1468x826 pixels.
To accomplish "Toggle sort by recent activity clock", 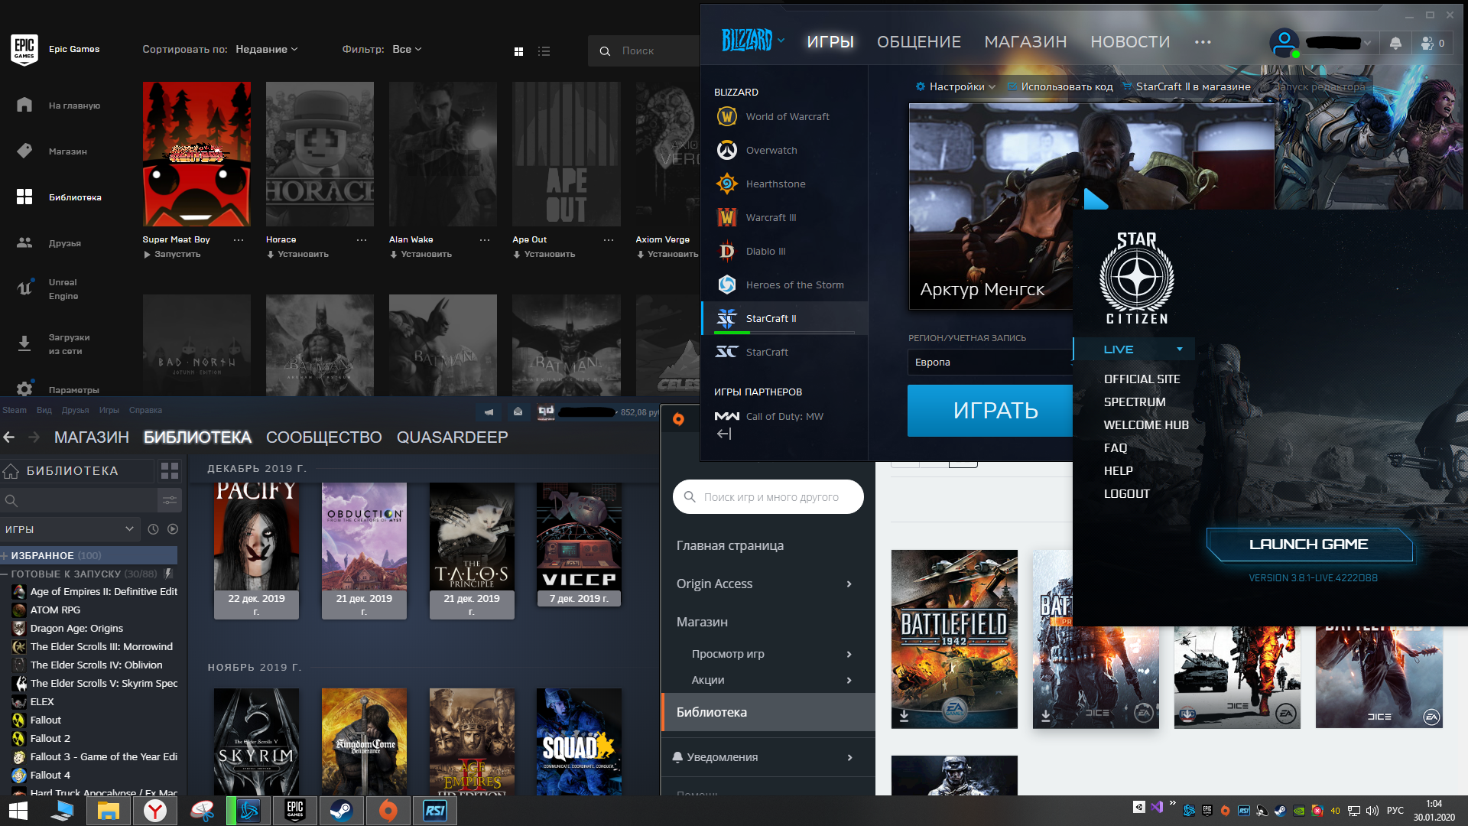I will 153,529.
